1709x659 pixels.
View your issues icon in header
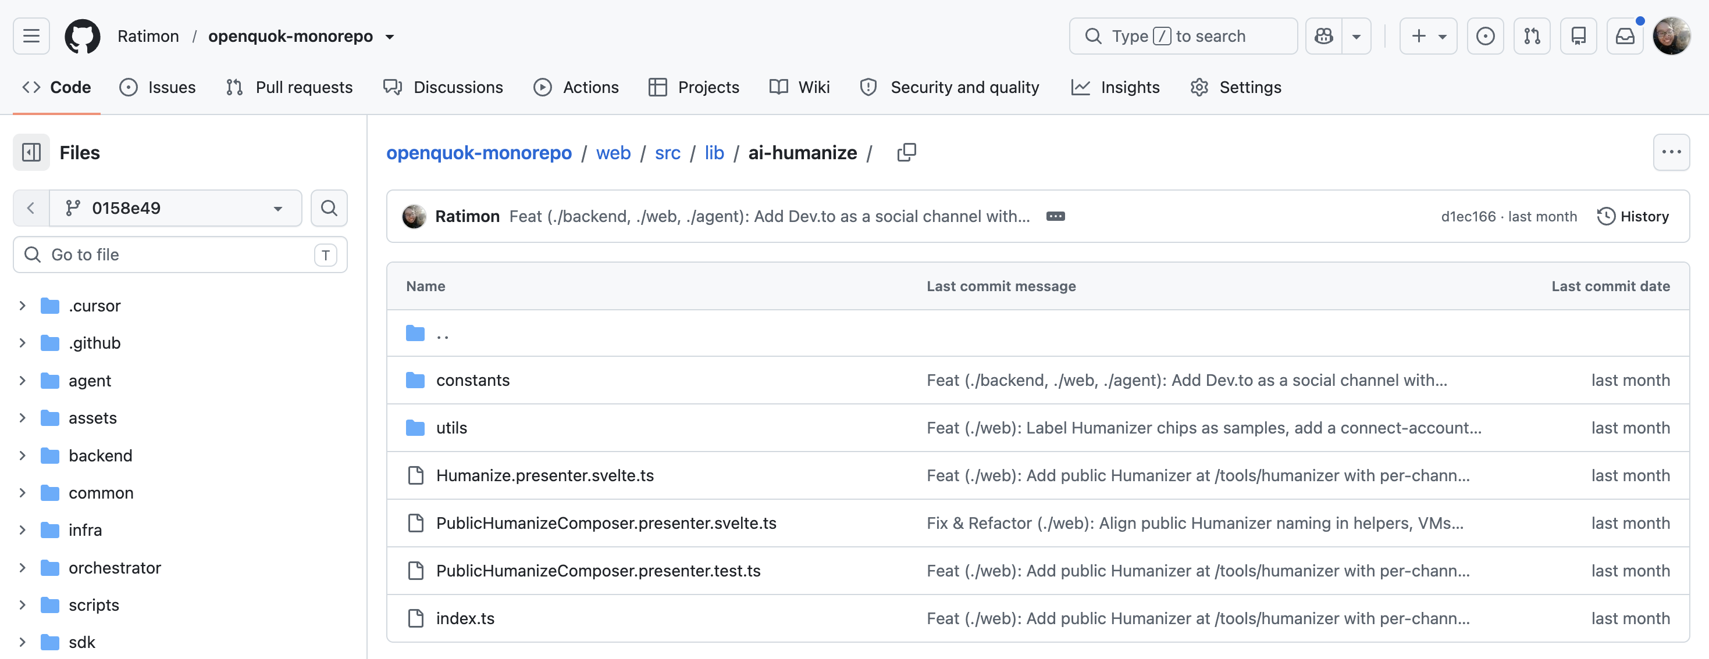coord(1486,36)
